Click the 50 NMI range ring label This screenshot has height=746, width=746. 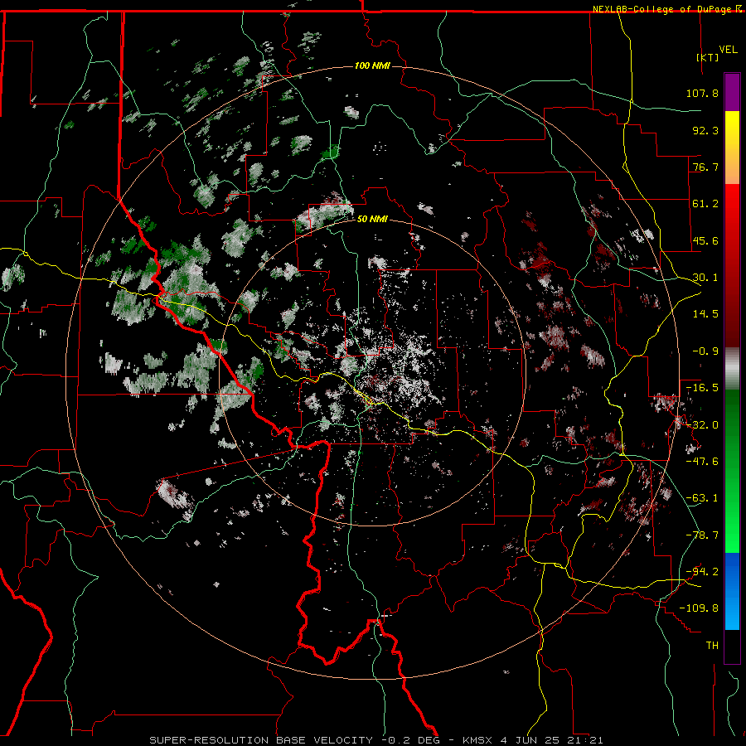coord(372,220)
